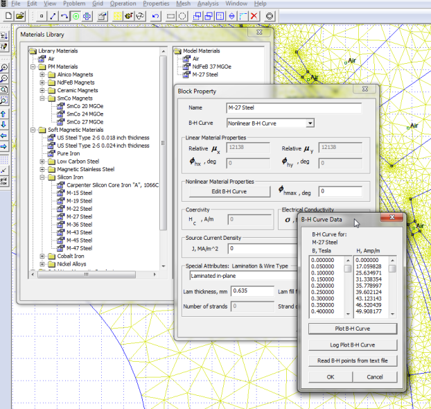Open the Properties menu
The width and height of the screenshot is (431, 409).
[x=156, y=3]
